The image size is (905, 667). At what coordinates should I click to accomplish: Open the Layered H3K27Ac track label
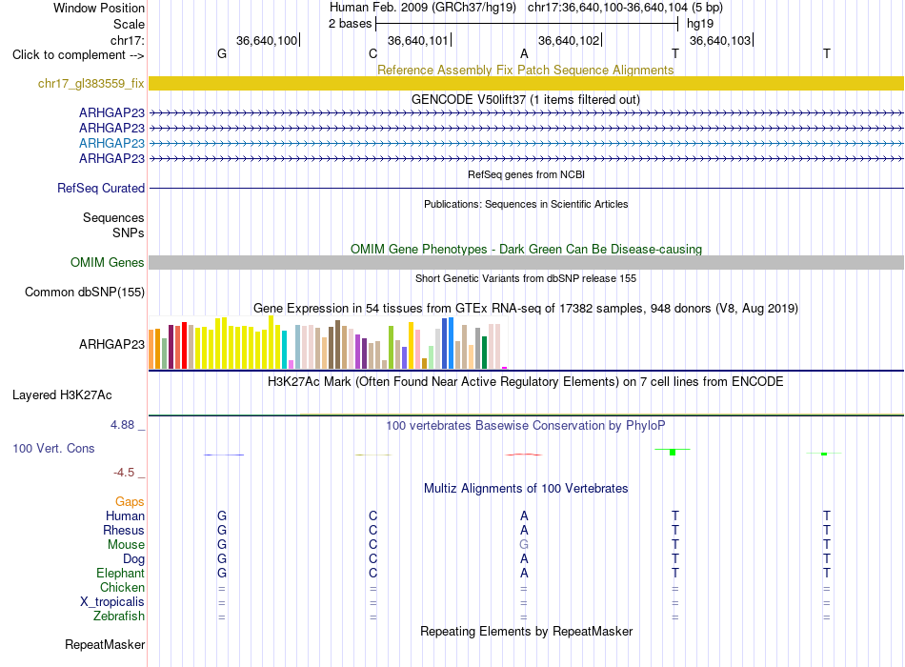[62, 395]
